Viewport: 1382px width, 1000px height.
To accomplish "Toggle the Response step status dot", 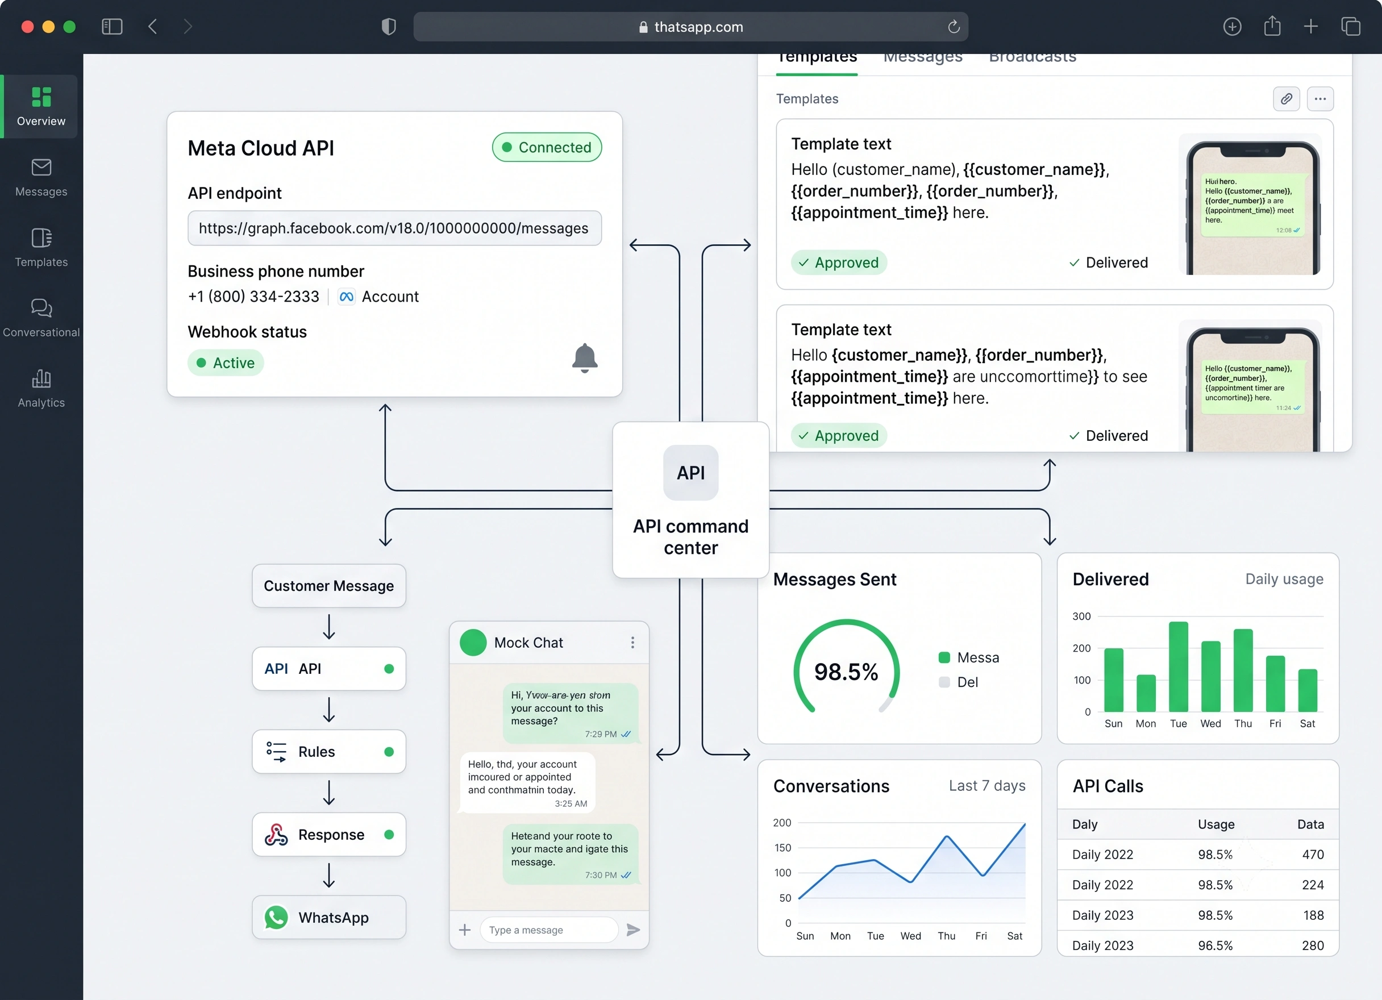I will click(389, 834).
